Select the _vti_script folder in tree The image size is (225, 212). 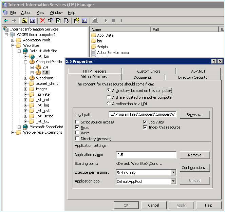[x=45, y=116]
